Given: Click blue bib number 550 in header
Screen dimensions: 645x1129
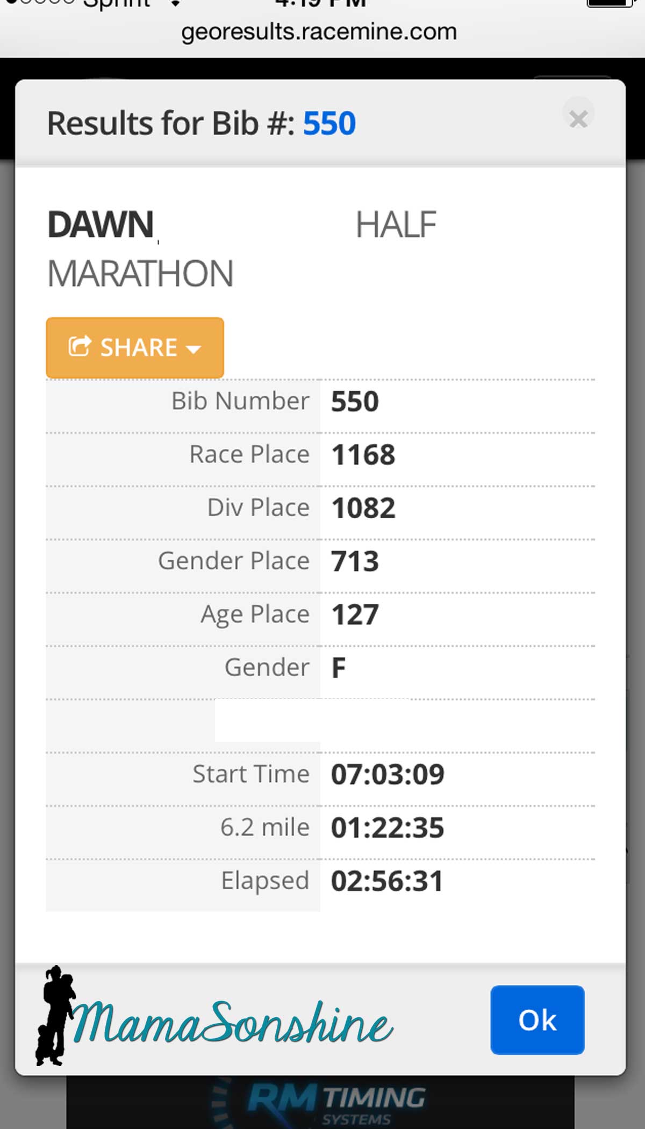Looking at the screenshot, I should 329,123.
